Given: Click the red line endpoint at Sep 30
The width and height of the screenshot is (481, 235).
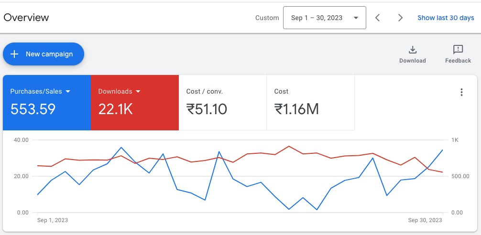Looking at the screenshot, I should [x=442, y=172].
